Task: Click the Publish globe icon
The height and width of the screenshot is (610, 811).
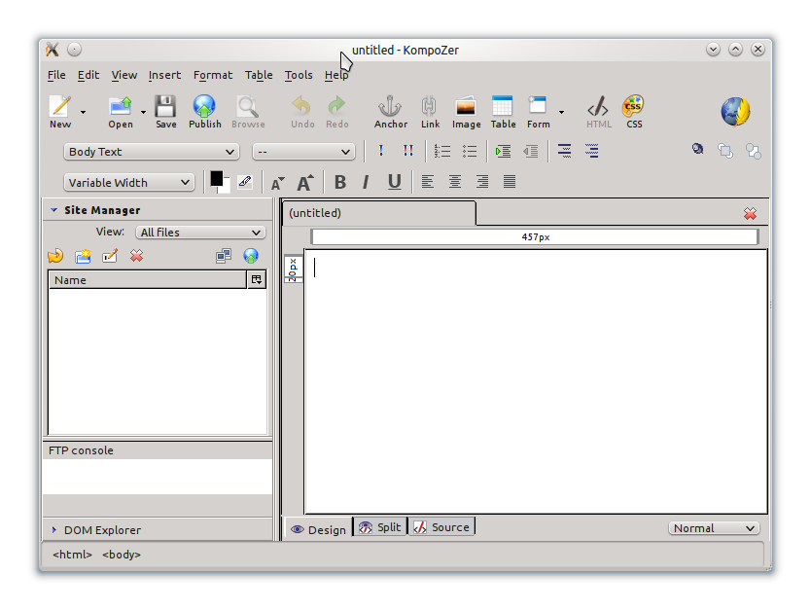Action: pos(204,106)
